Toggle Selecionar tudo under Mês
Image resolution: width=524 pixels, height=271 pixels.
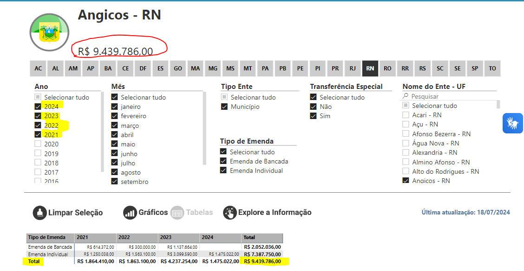(115, 97)
